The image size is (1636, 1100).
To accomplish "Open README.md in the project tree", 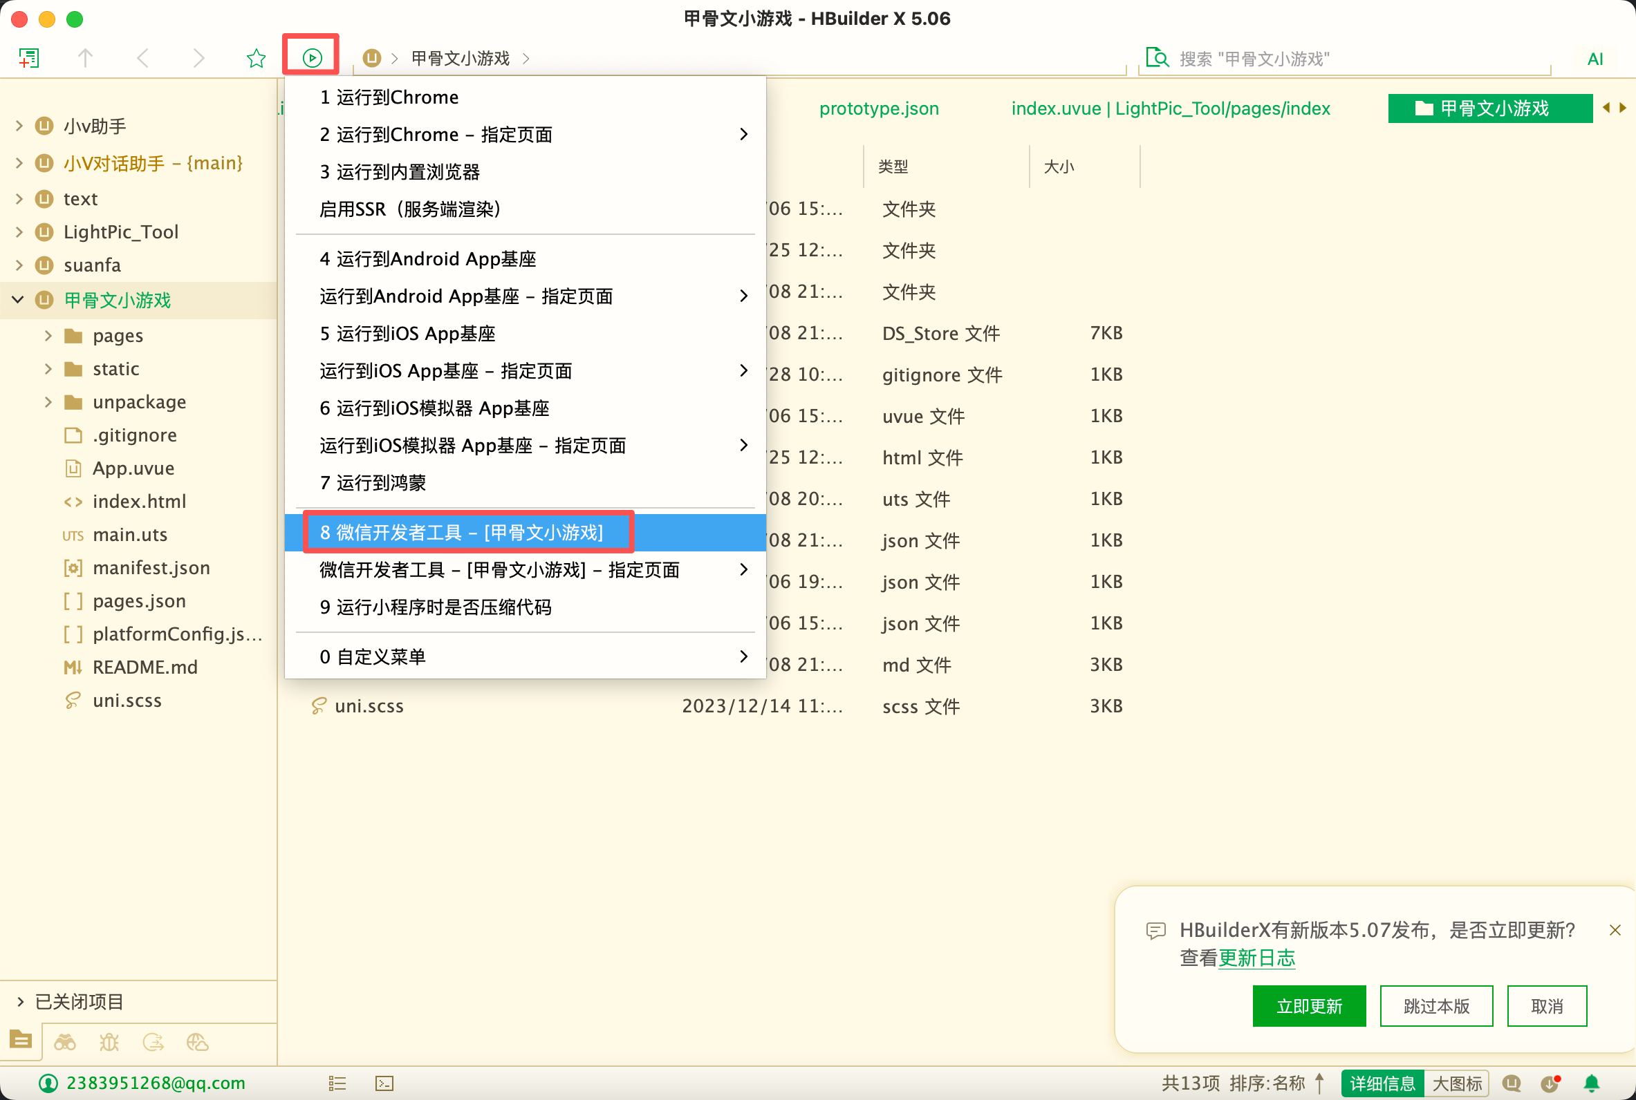I will [145, 667].
